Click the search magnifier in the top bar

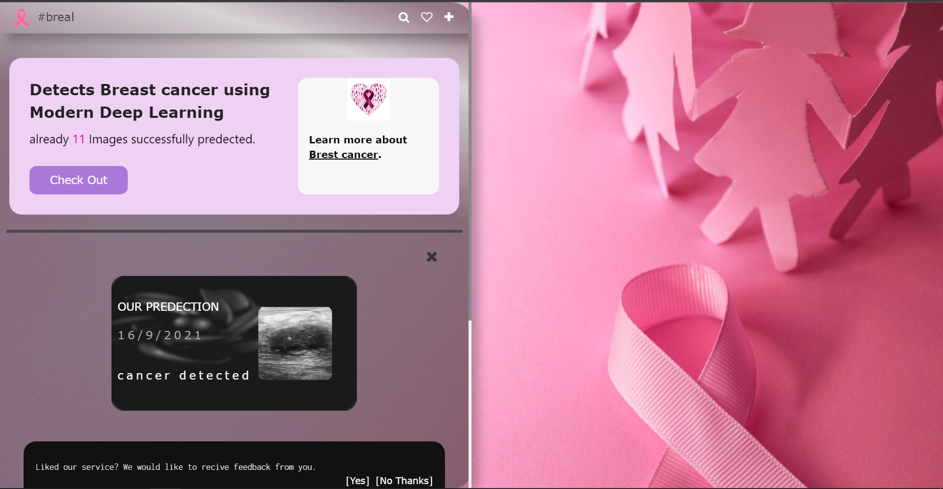(404, 17)
